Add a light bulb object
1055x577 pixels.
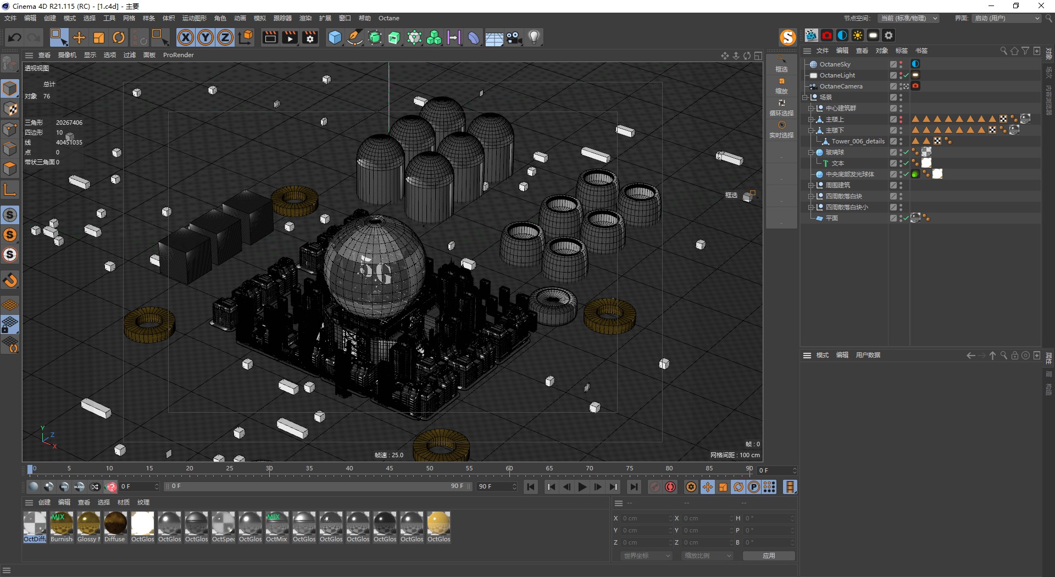point(534,37)
